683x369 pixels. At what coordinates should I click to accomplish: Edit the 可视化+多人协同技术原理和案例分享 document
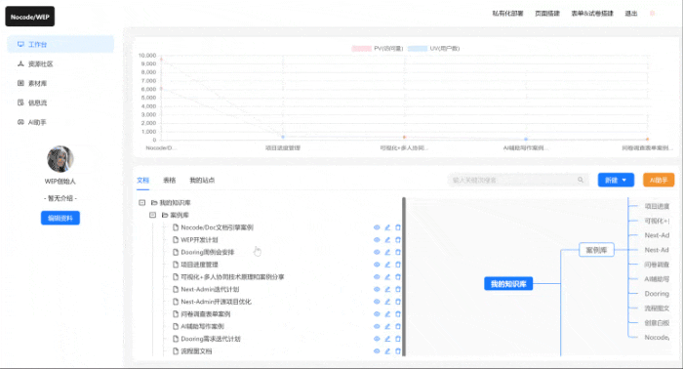coord(387,276)
